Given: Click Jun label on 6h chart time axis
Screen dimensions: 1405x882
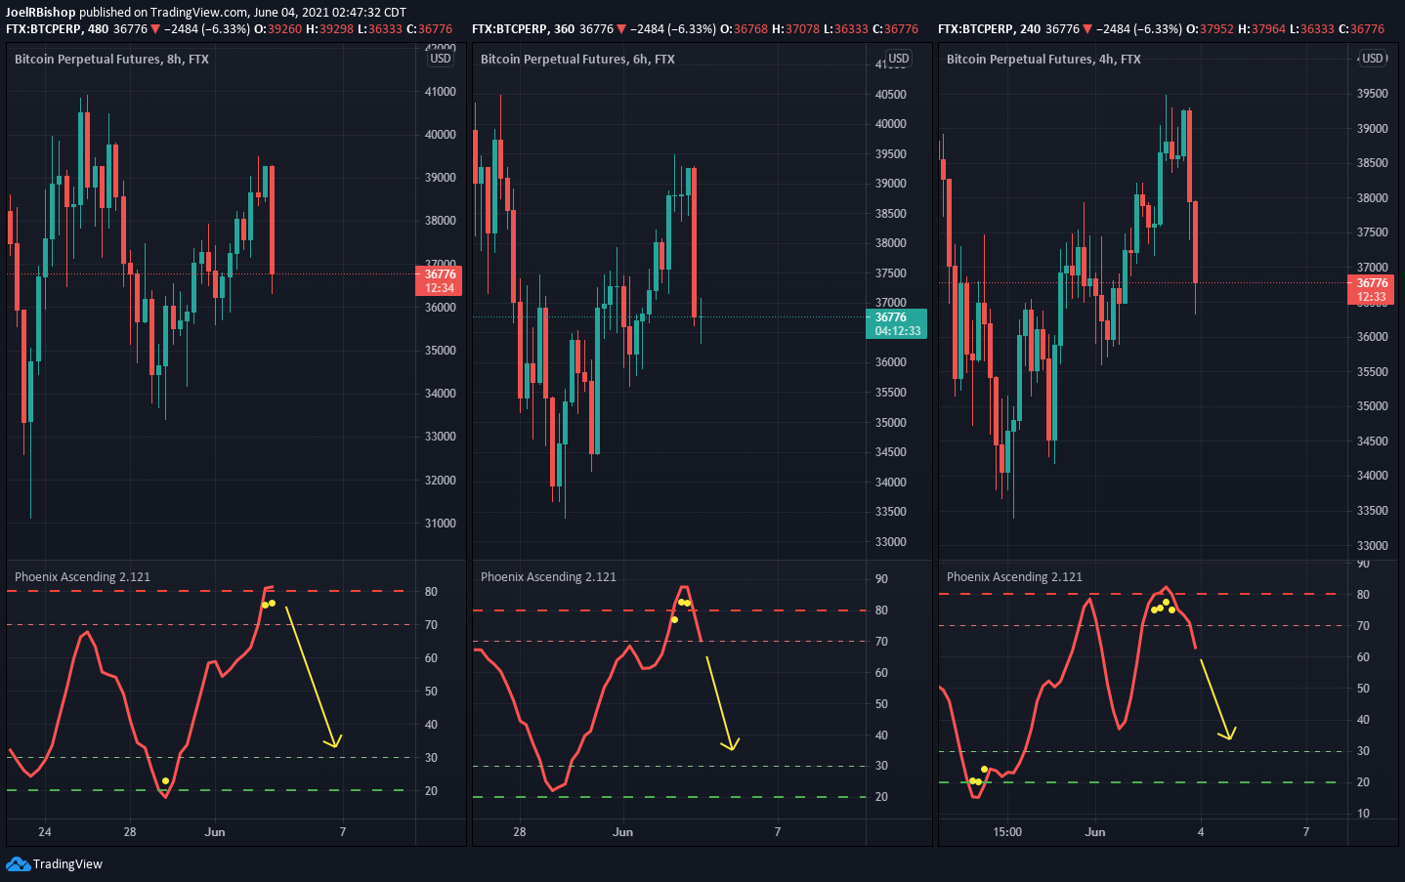Looking at the screenshot, I should (x=622, y=832).
